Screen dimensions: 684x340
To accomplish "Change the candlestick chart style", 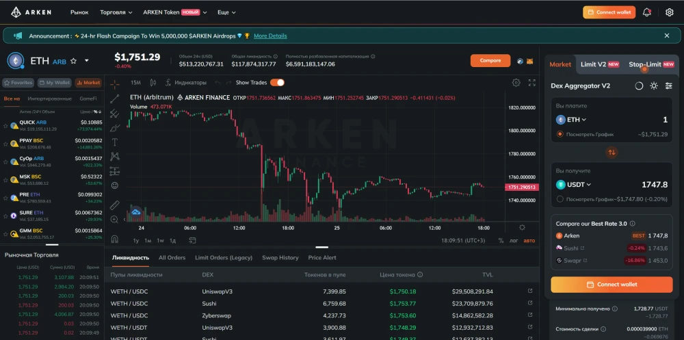I will click(x=153, y=83).
